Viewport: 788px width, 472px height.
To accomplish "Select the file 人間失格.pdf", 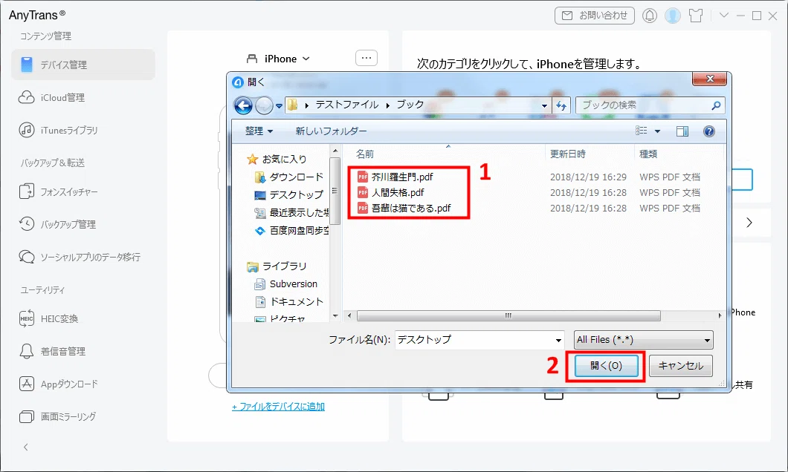I will [x=390, y=192].
